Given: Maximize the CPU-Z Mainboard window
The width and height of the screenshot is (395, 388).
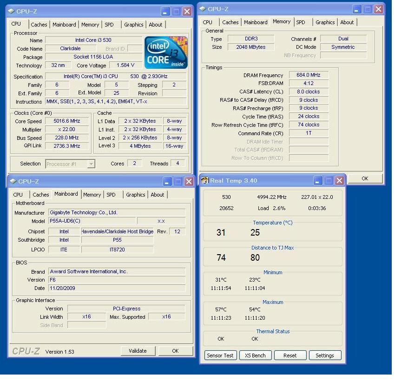Looking at the screenshot, I should pyautogui.click(x=178, y=182).
